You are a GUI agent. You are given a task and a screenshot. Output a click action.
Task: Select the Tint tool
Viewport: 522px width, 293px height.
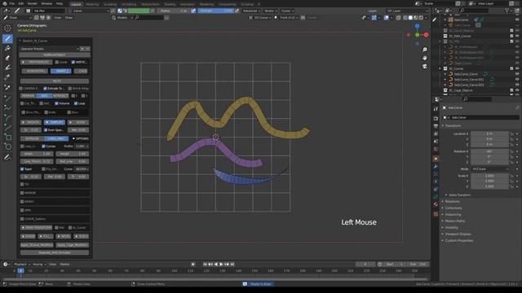7,68
